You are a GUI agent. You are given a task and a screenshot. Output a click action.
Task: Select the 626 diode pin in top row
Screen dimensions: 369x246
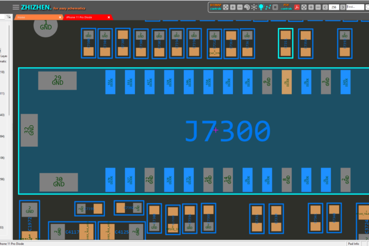[345, 82]
